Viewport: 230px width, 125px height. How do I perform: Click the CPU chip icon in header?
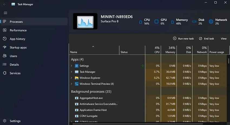click(x=140, y=22)
